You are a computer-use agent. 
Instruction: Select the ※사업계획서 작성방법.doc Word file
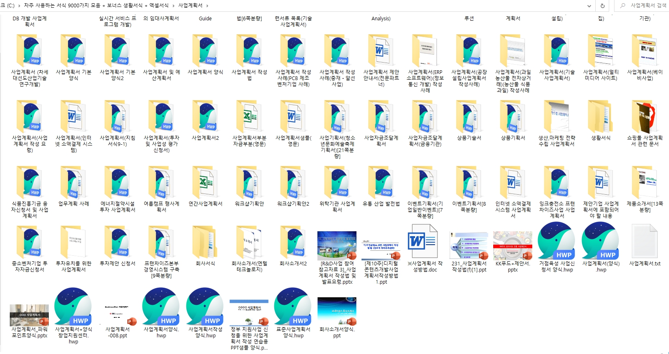tap(422, 242)
